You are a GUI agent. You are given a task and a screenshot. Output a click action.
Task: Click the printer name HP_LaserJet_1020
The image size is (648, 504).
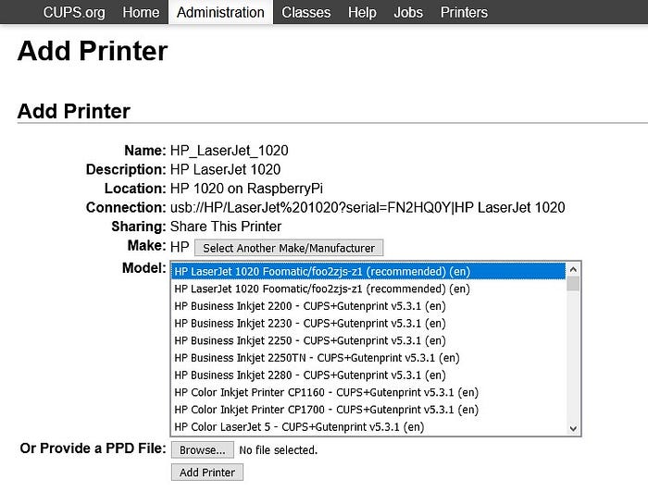coord(230,150)
